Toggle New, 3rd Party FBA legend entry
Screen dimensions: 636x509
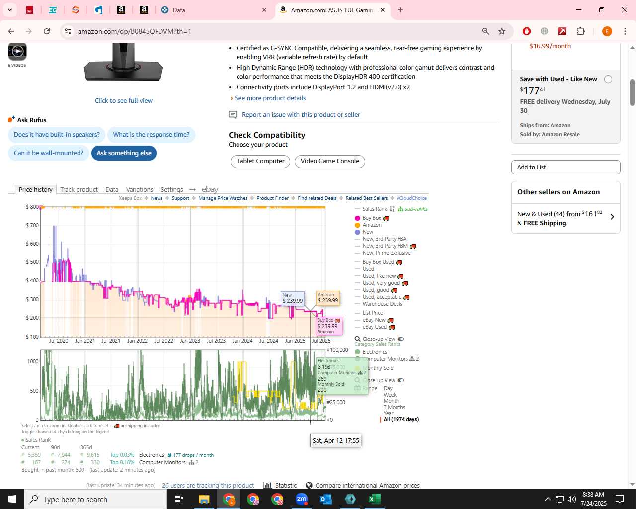381,239
